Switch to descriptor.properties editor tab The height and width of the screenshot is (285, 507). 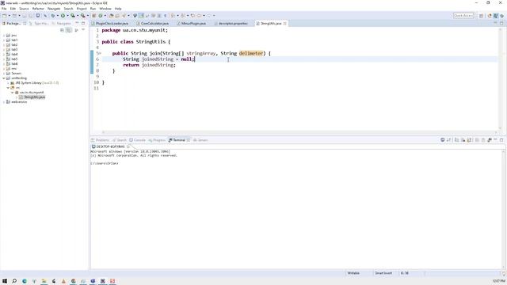[231, 24]
